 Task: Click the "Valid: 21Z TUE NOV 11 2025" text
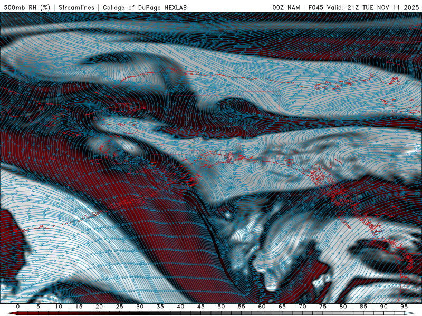(373, 7)
